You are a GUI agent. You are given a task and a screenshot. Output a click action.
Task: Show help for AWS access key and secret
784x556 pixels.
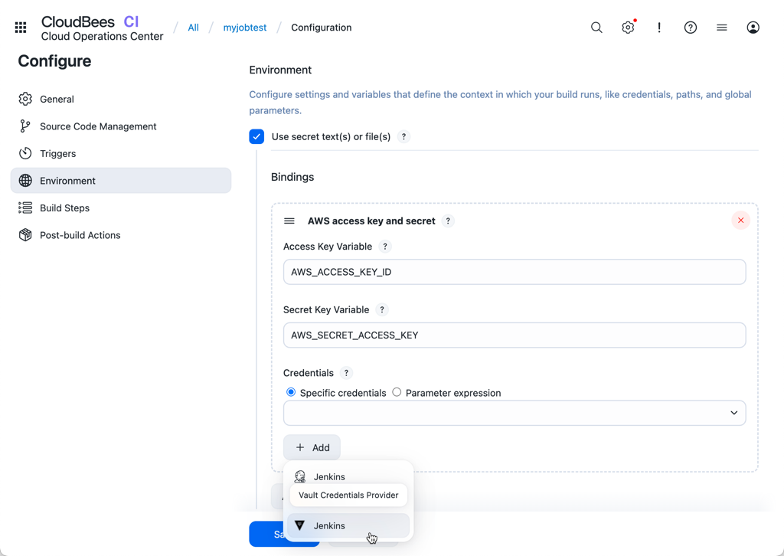coord(448,221)
